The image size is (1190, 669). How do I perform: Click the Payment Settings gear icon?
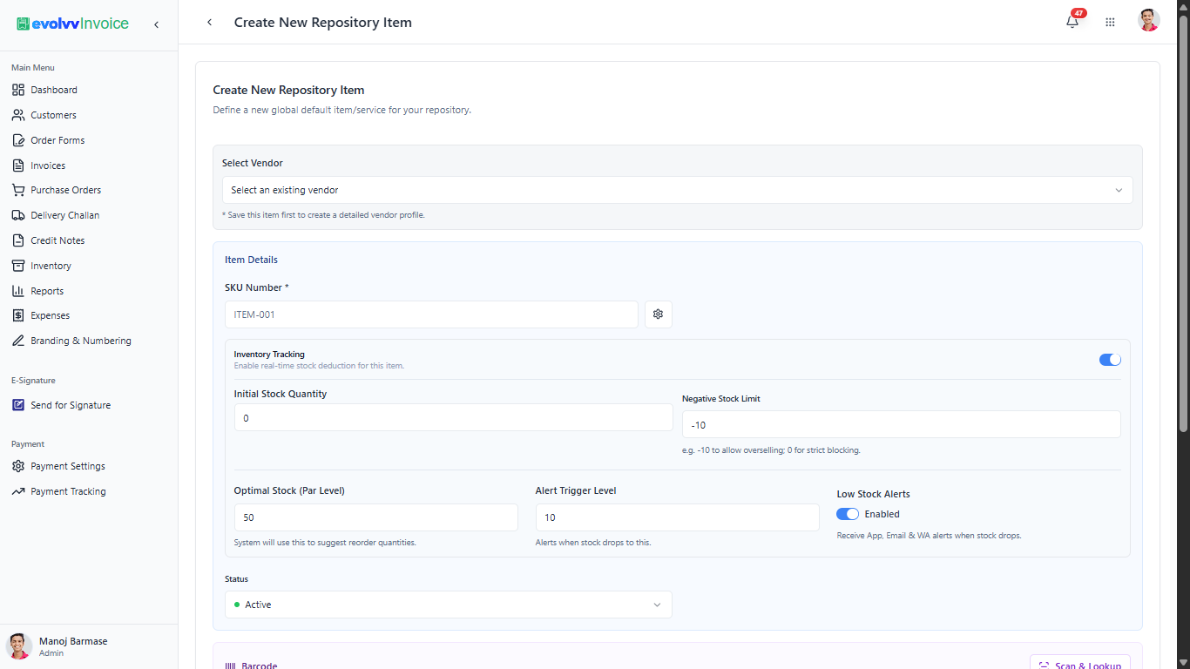[x=18, y=466]
